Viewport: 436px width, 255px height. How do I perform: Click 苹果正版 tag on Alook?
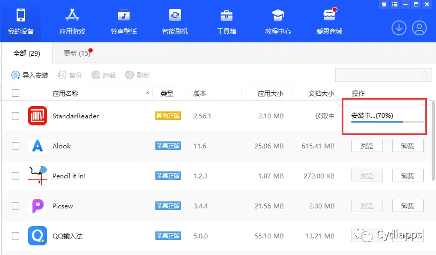pyautogui.click(x=168, y=146)
